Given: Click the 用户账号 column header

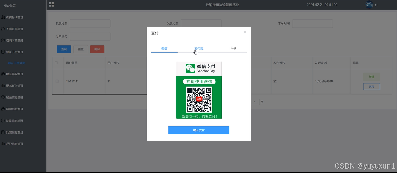Looking at the screenshot, I should point(72,63).
